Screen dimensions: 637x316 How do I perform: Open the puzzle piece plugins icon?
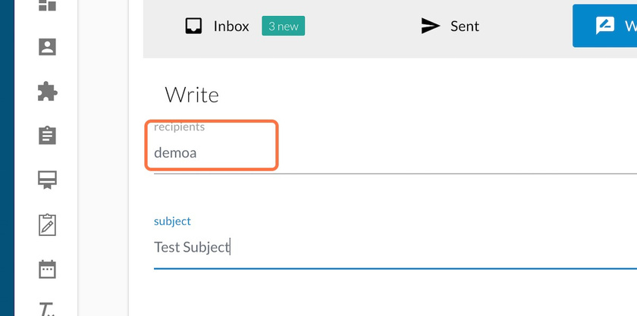click(x=47, y=92)
